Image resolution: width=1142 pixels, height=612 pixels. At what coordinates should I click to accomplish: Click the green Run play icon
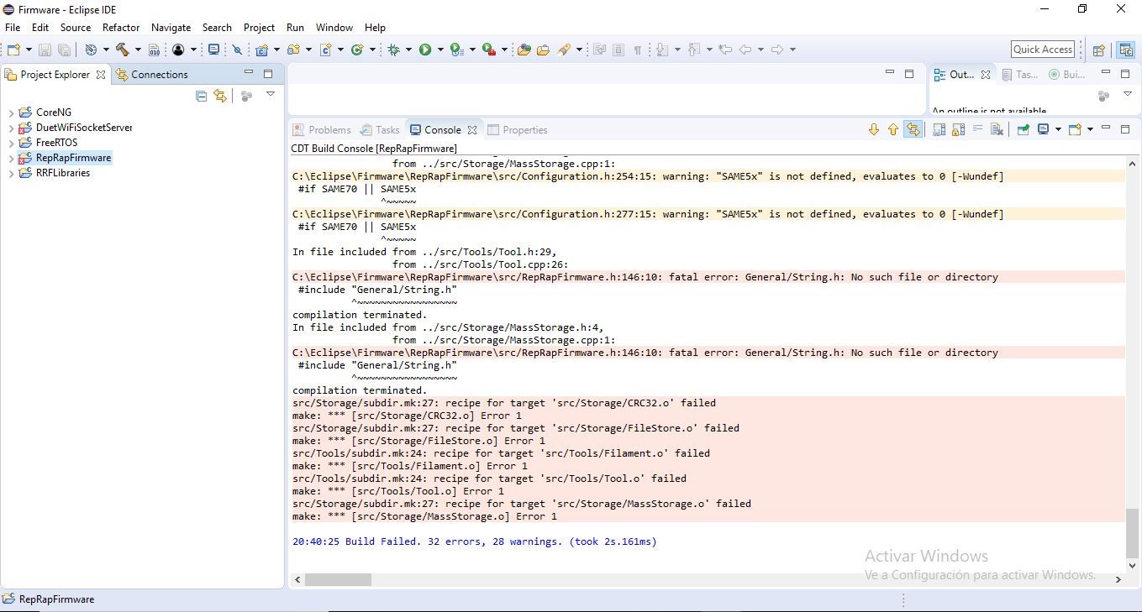click(425, 50)
